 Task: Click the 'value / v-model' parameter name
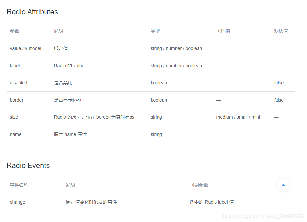tap(25, 48)
